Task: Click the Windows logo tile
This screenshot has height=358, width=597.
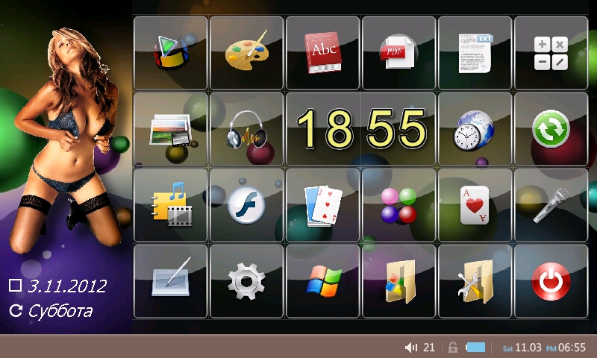Action: point(322,281)
